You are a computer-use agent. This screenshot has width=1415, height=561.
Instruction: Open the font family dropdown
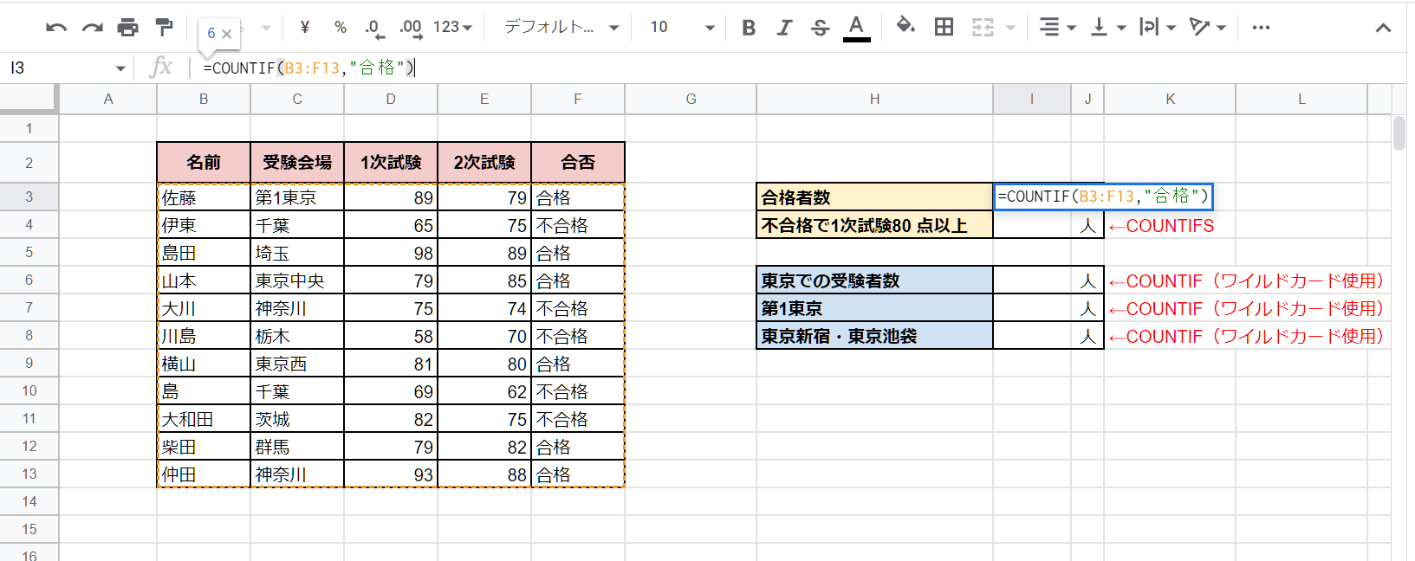[x=561, y=28]
